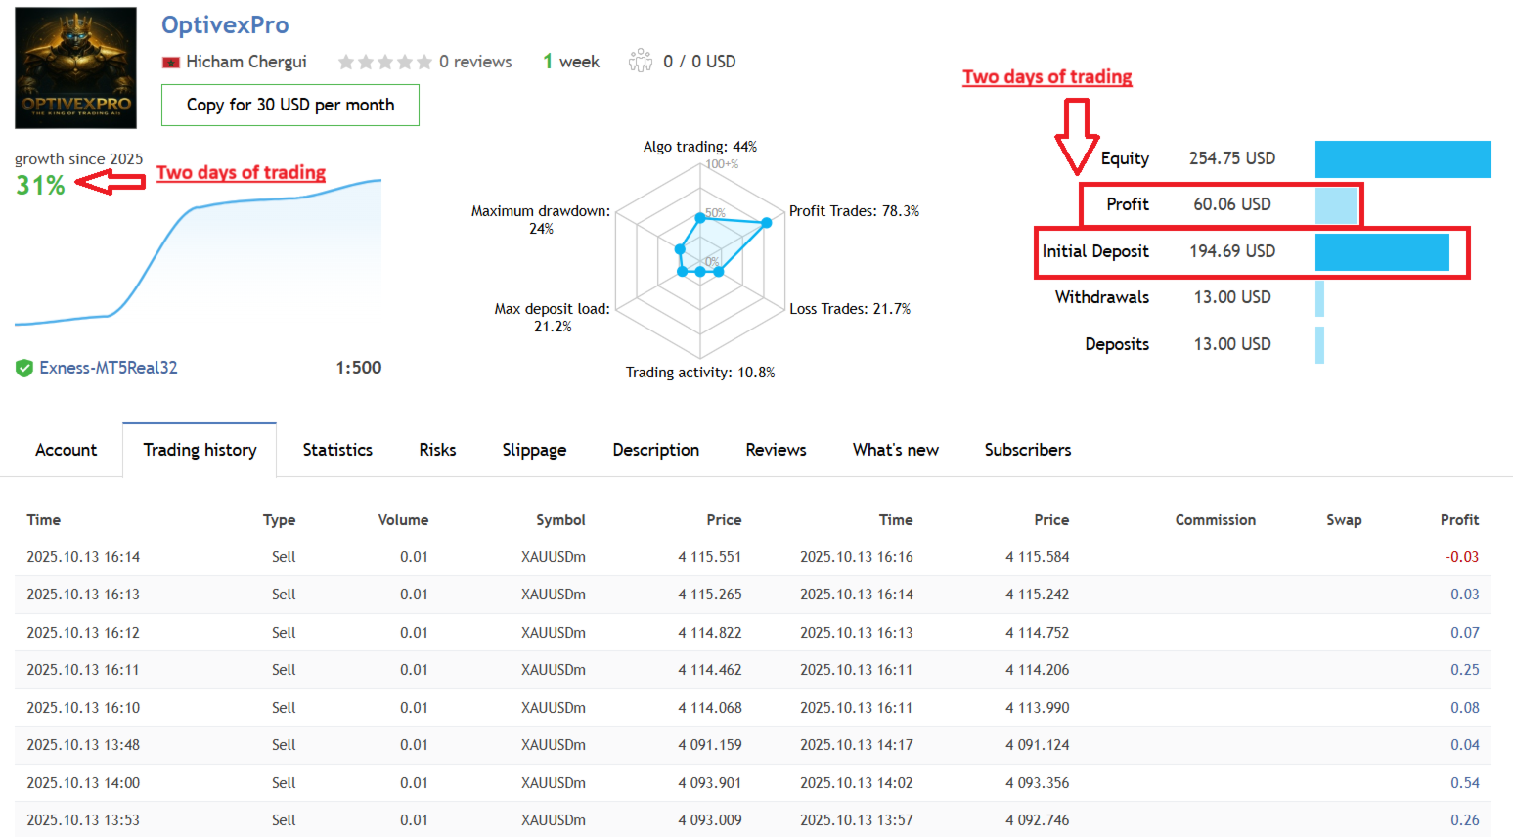Click the close price cell 4 092.746
Viewport: 1513px width, 837px height.
pos(1038,820)
